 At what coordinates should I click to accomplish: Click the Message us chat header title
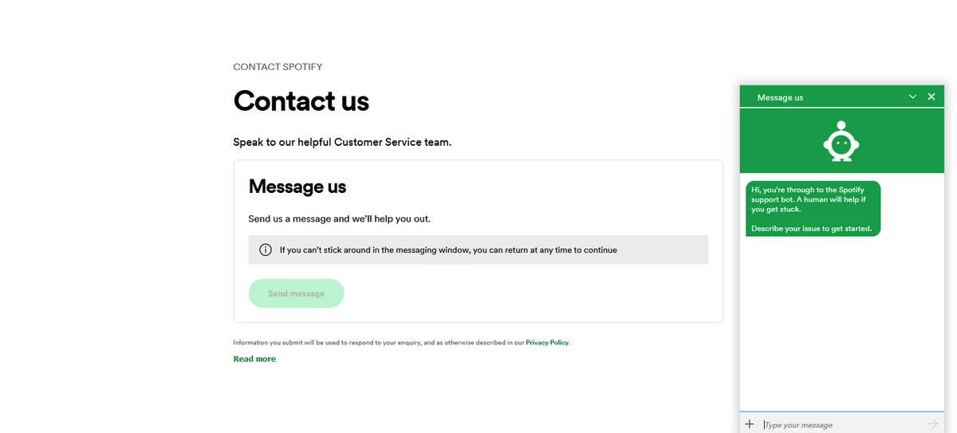click(780, 97)
